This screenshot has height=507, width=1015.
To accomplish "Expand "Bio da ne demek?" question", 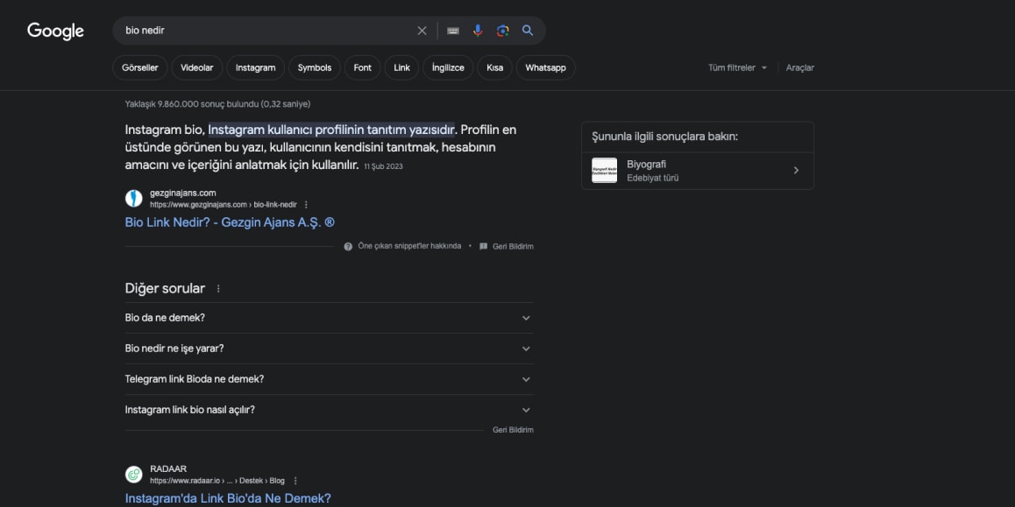I will [329, 318].
